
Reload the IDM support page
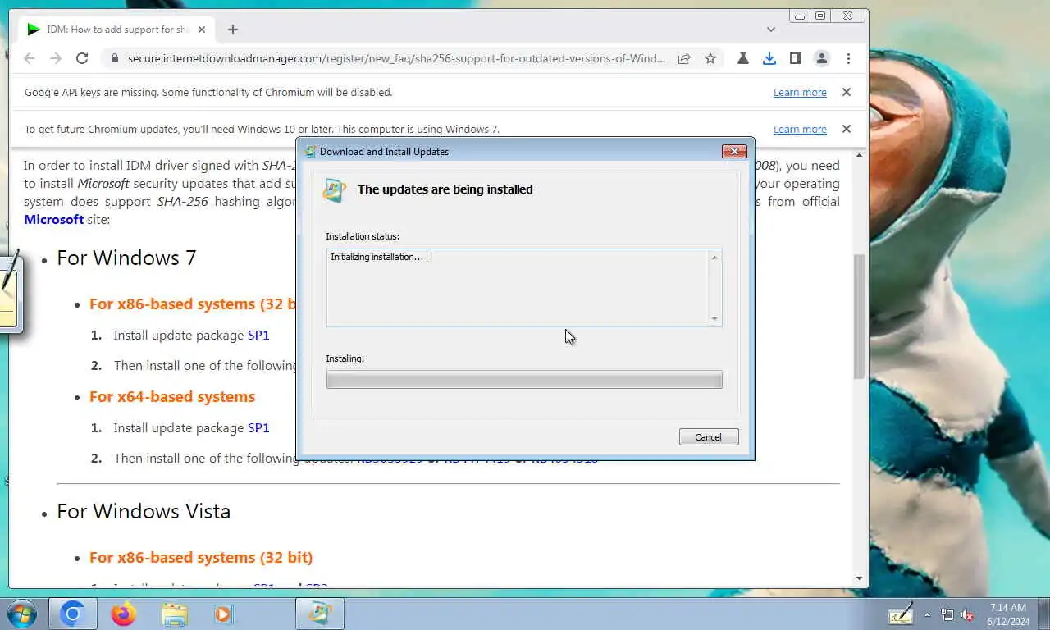(x=82, y=58)
